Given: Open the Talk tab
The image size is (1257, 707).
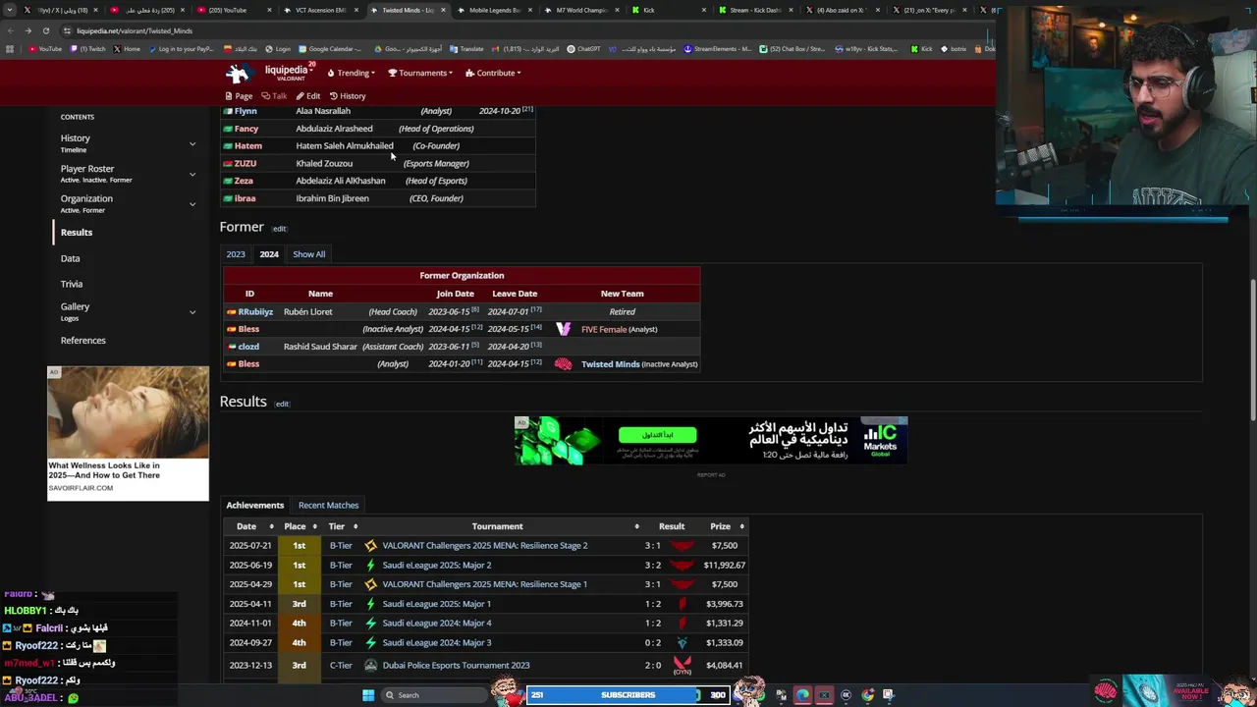Looking at the screenshot, I should 274,96.
